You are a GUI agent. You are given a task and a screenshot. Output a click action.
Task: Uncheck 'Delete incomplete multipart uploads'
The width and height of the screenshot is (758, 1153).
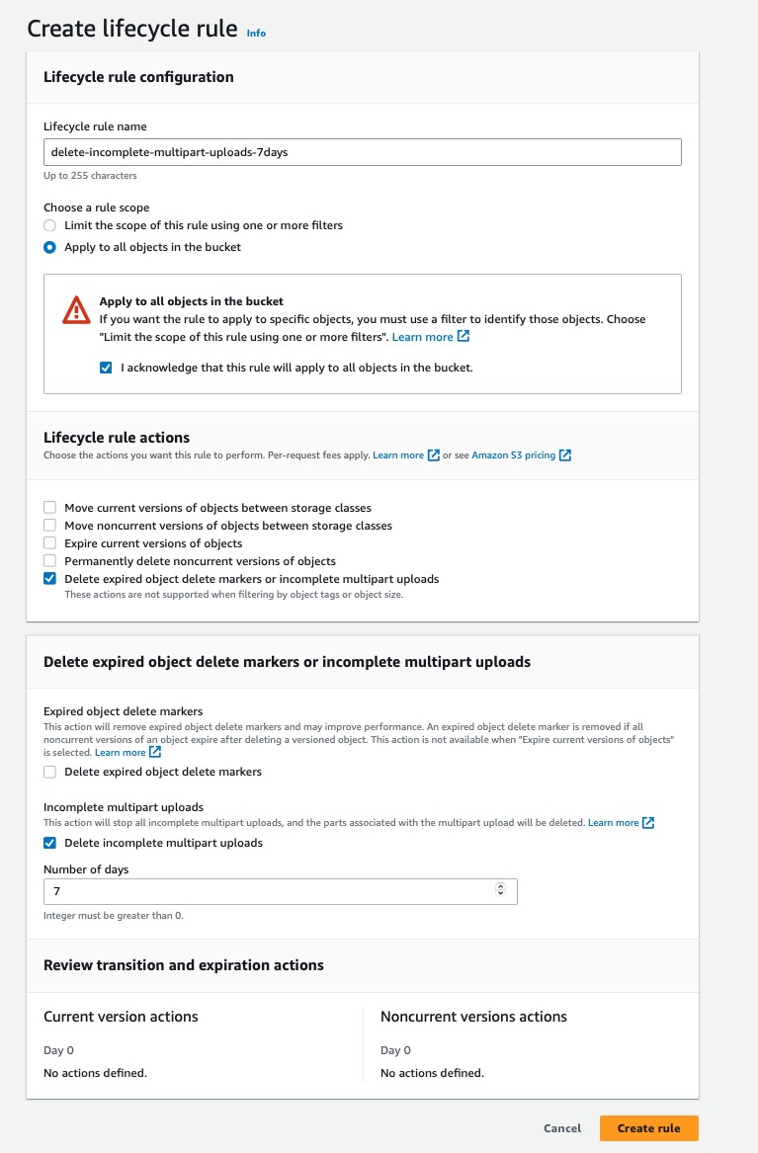coord(49,843)
